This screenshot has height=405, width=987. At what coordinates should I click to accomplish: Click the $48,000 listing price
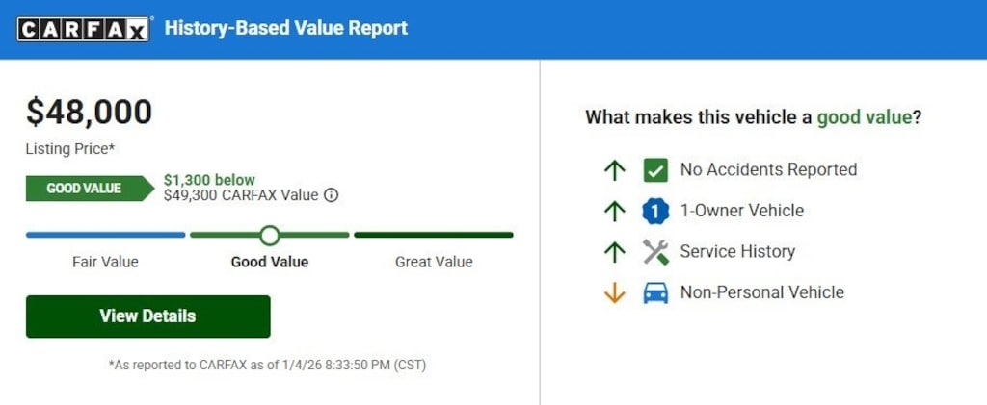coord(89,113)
